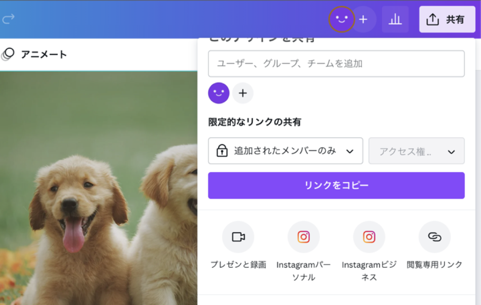Screen dimensions: 481x305
Task: Click the purple smiley avatar in share panel
Action: 219,93
